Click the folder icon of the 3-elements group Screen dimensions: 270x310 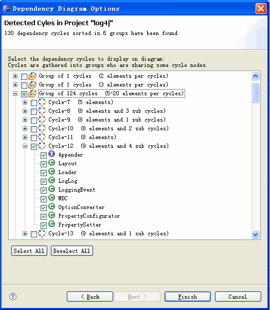tap(32, 84)
